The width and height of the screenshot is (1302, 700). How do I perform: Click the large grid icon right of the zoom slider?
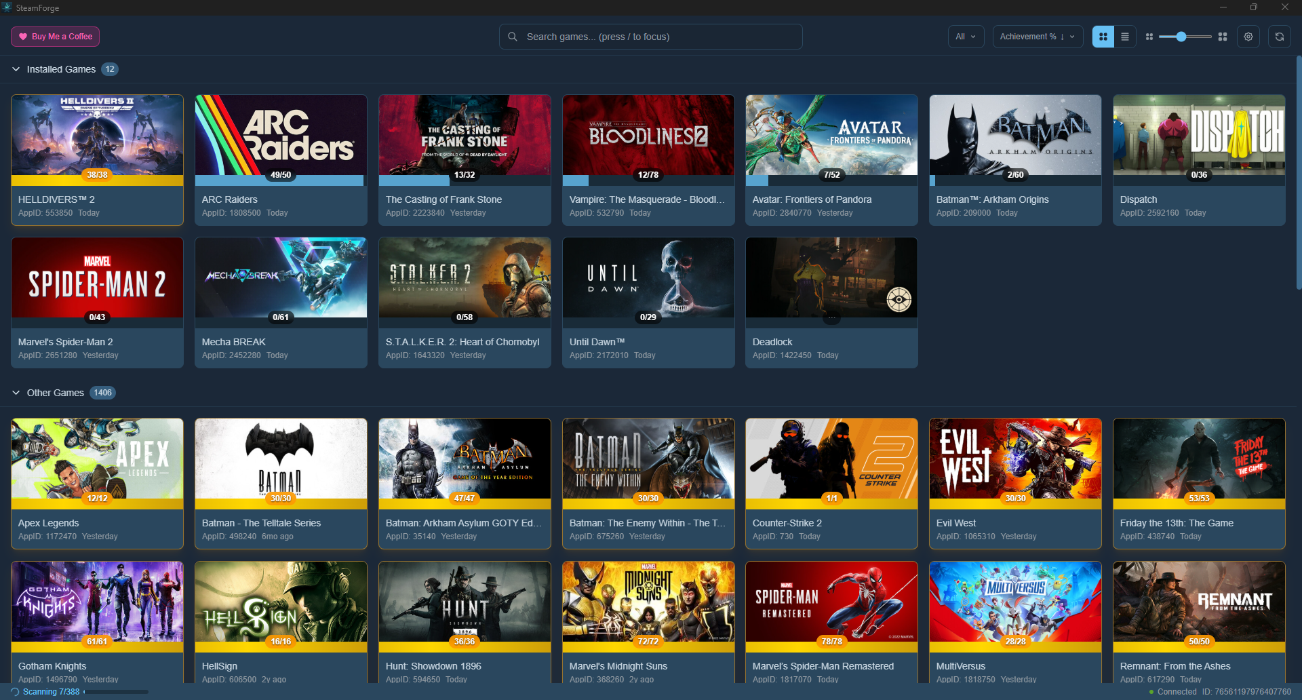pyautogui.click(x=1223, y=37)
